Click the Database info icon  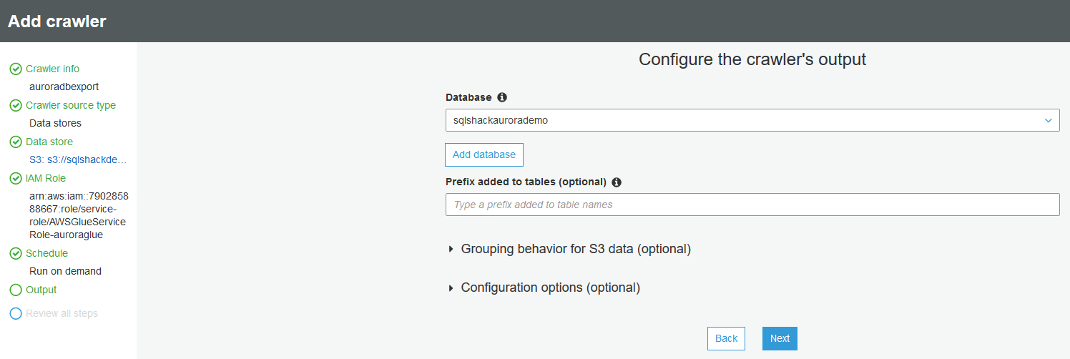point(502,97)
